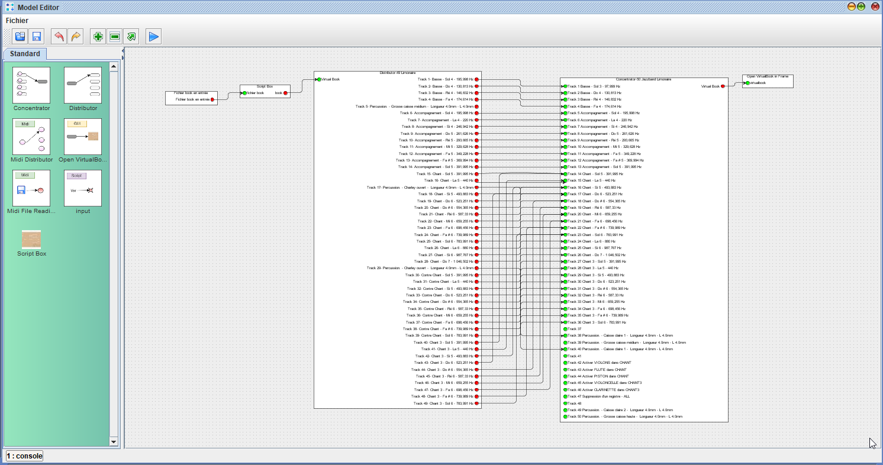Run the model with blue play button

click(154, 37)
